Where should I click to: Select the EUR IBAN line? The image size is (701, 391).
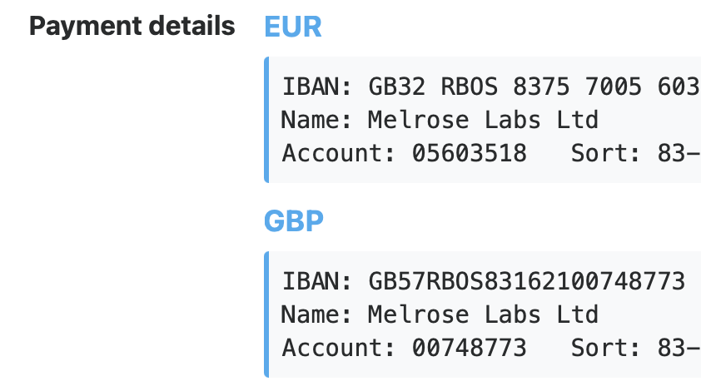coord(491,87)
